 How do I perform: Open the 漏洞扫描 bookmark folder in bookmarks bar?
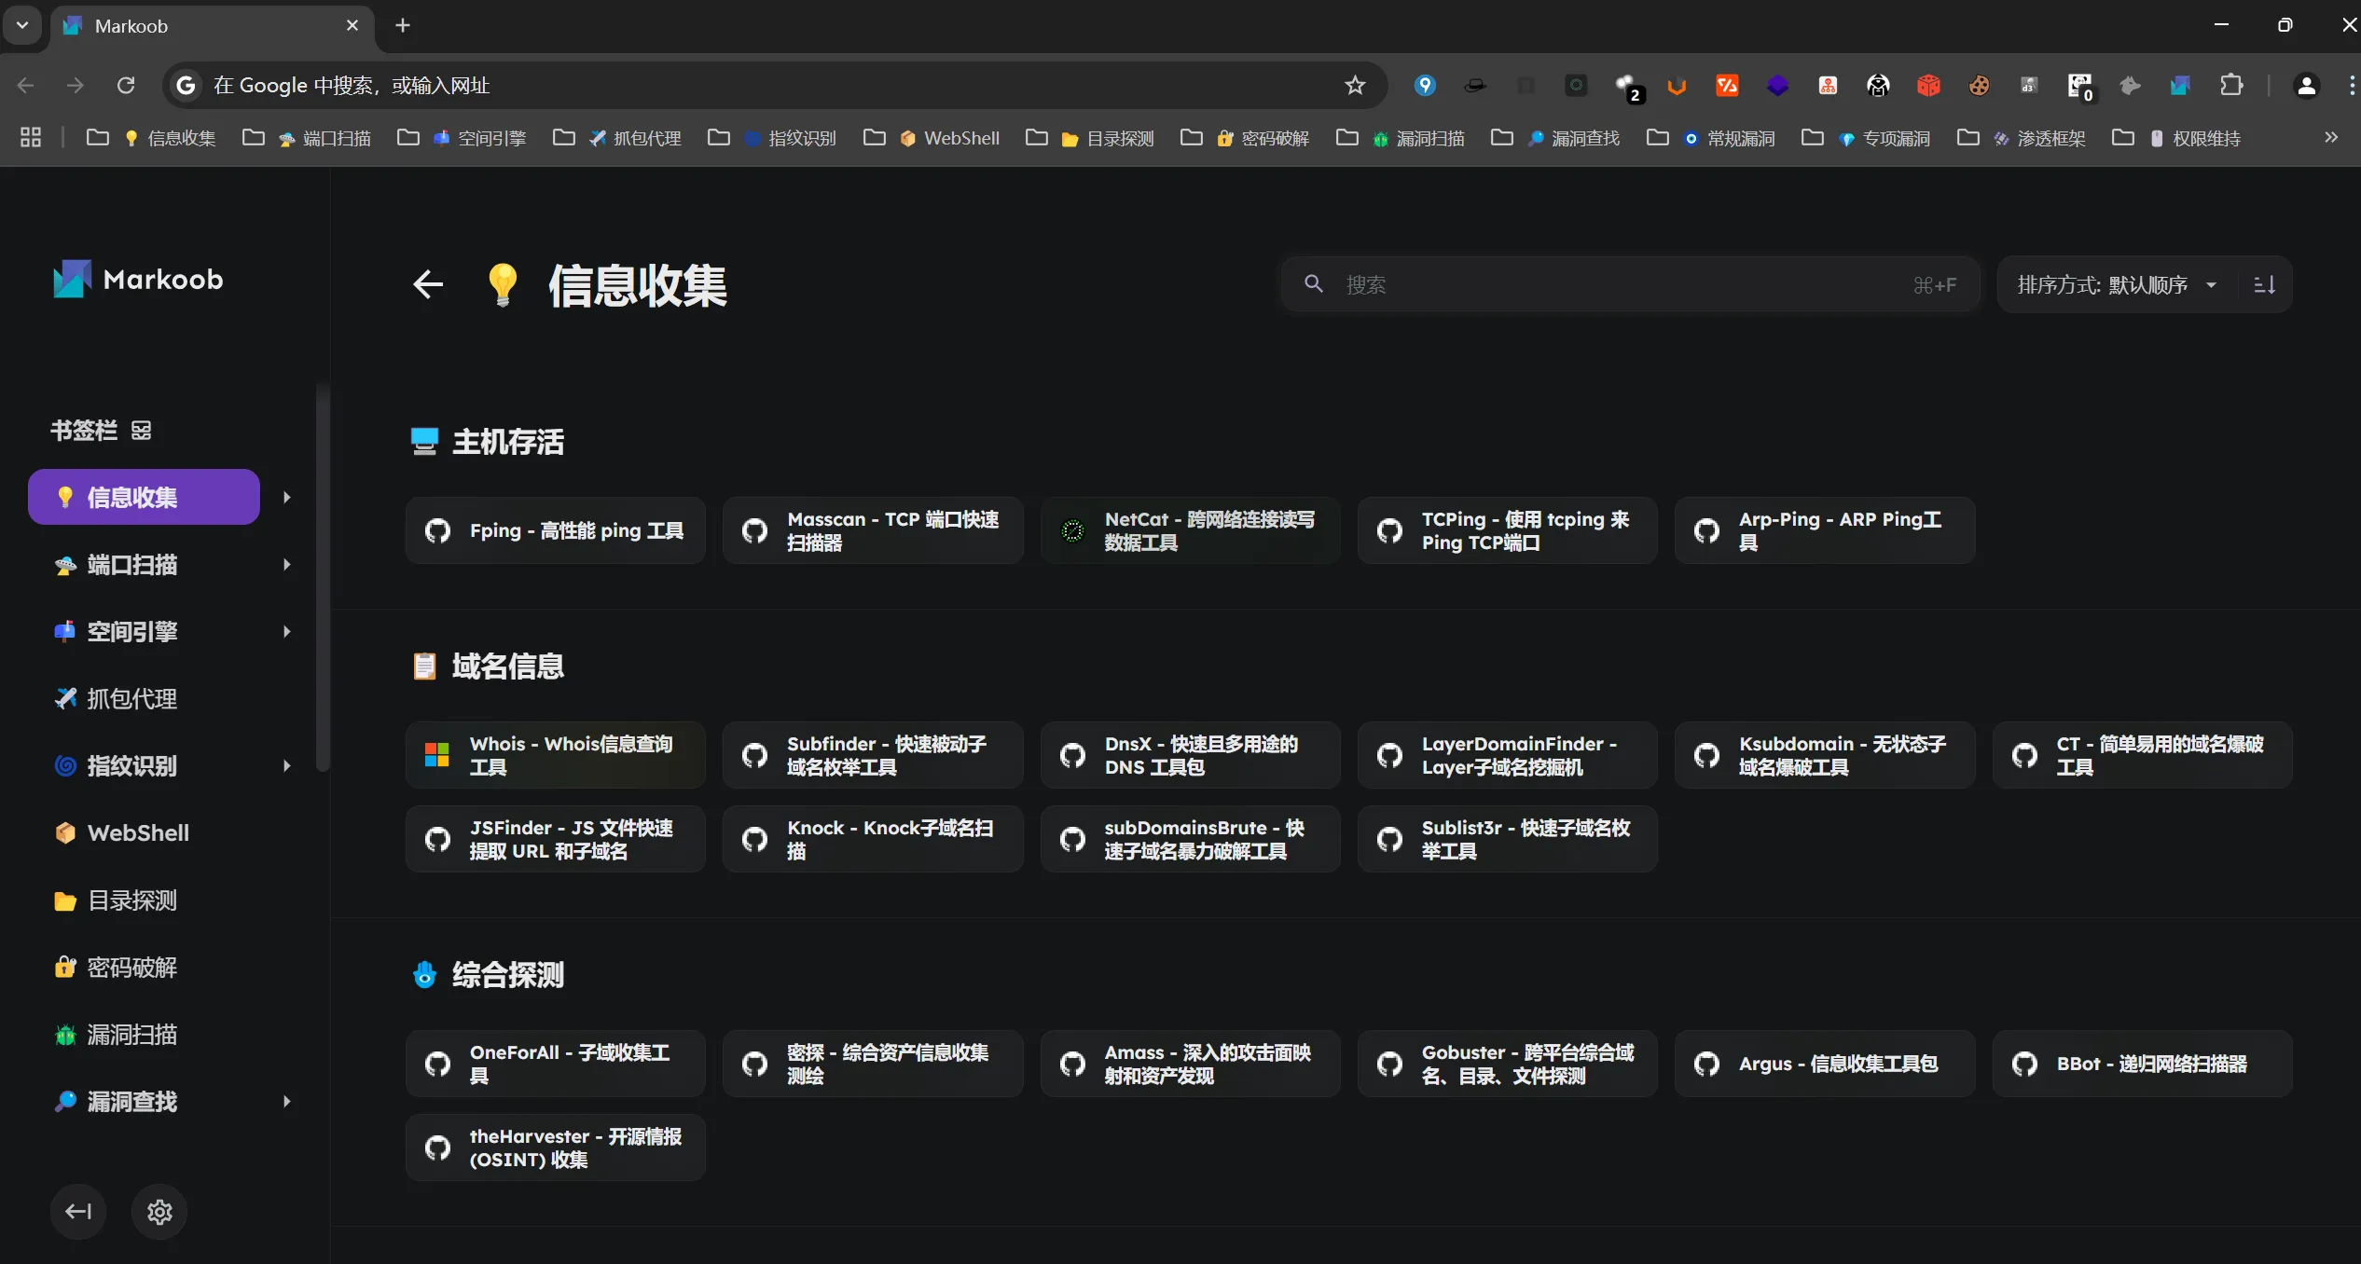point(1401,138)
